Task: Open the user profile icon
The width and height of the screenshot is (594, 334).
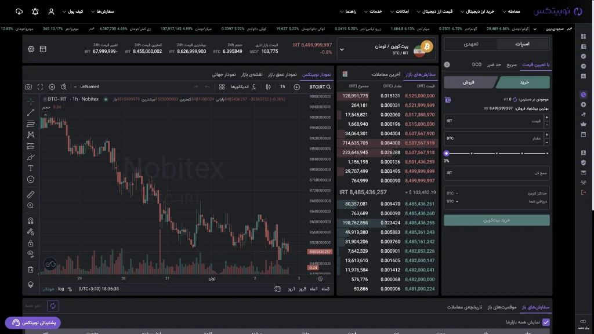Action: 51,12
